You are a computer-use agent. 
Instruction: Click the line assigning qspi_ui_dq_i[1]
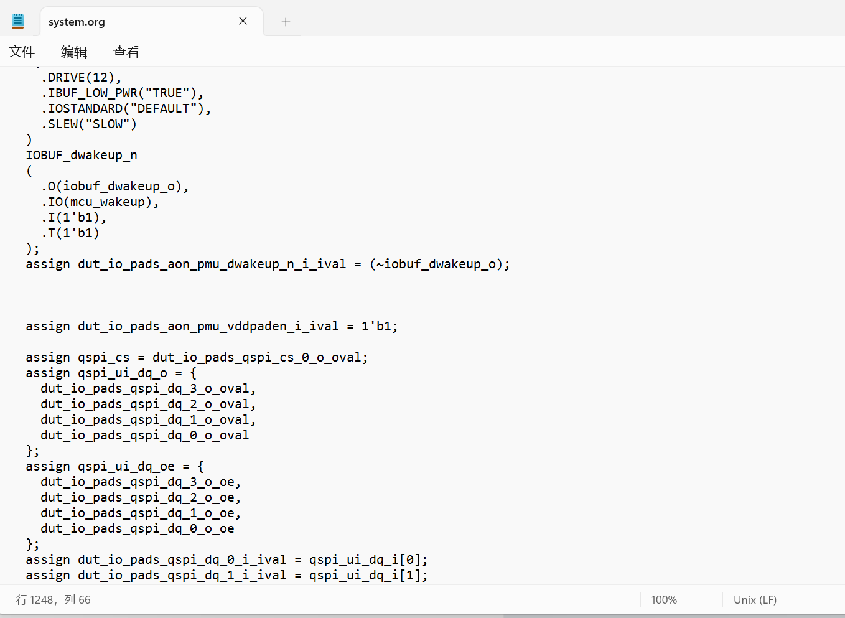point(227,575)
